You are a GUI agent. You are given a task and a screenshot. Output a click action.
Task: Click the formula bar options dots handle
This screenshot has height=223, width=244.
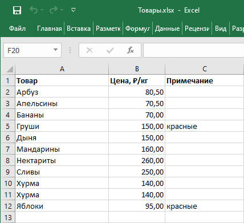(70, 50)
